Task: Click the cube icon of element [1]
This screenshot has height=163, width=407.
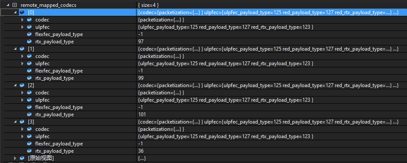Action: tap(22, 48)
